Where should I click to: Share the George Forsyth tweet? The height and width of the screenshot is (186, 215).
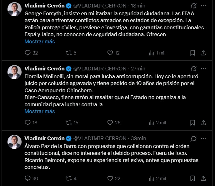(203, 53)
